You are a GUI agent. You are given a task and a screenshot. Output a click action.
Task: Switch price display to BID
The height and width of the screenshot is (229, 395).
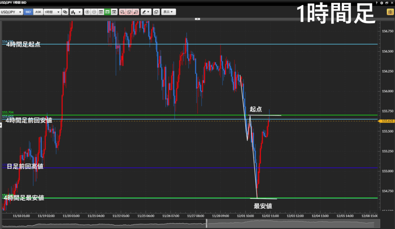coord(28,12)
